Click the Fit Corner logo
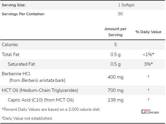Image resolution: width=166 pixels, height=124 pixels. (x=150, y=111)
